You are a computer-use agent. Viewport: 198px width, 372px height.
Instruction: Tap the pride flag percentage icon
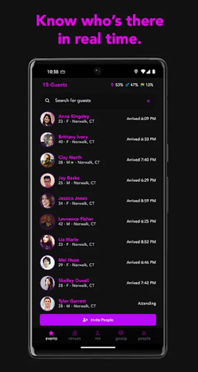(x=142, y=85)
